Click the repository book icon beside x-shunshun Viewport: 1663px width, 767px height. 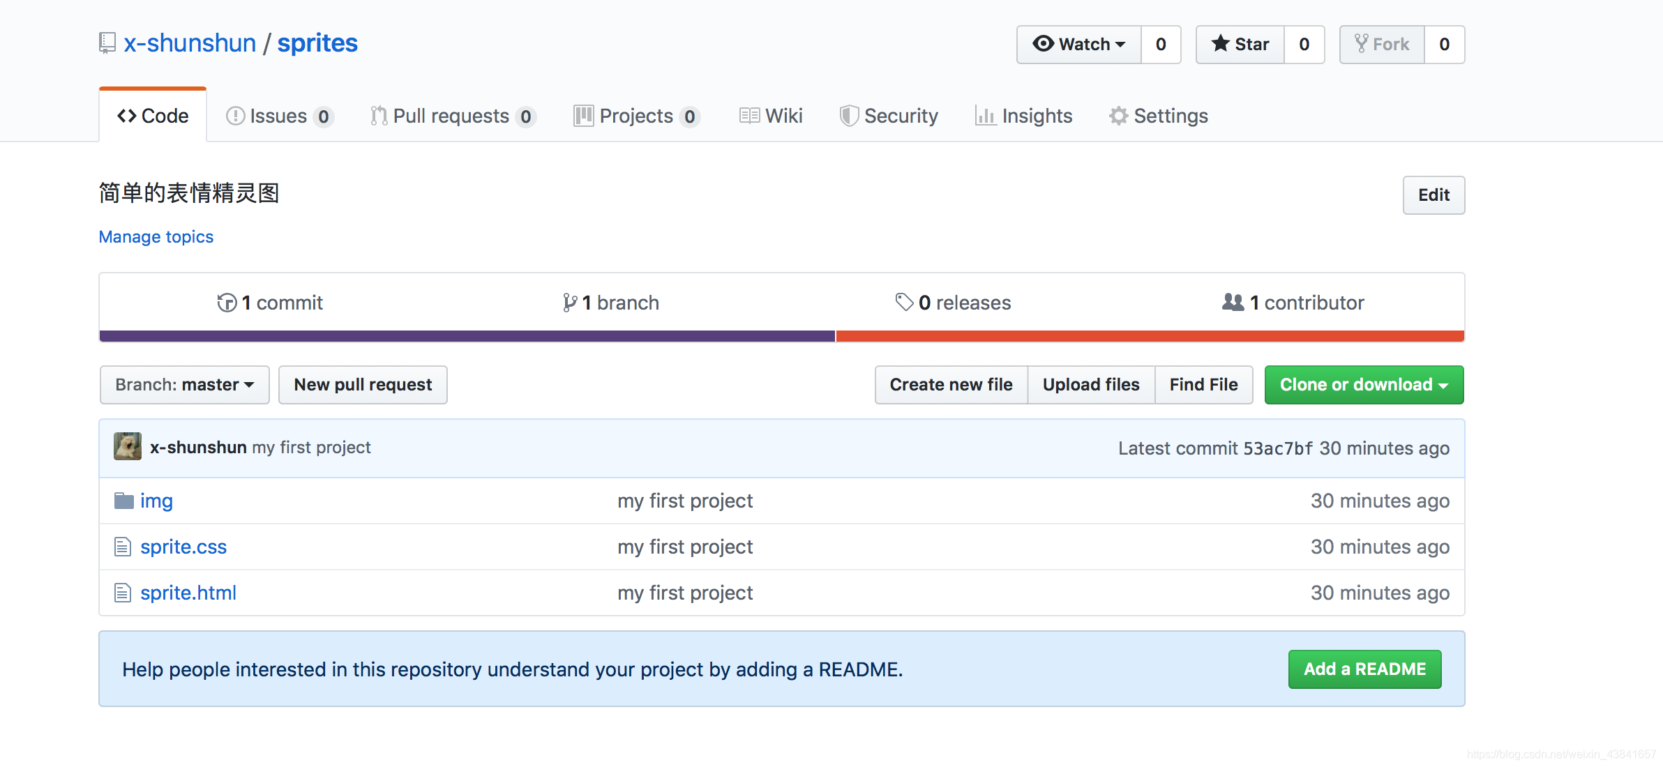[107, 43]
